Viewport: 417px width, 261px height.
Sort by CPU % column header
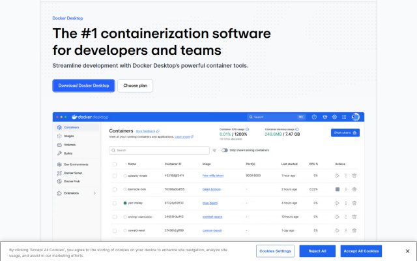pyautogui.click(x=313, y=164)
